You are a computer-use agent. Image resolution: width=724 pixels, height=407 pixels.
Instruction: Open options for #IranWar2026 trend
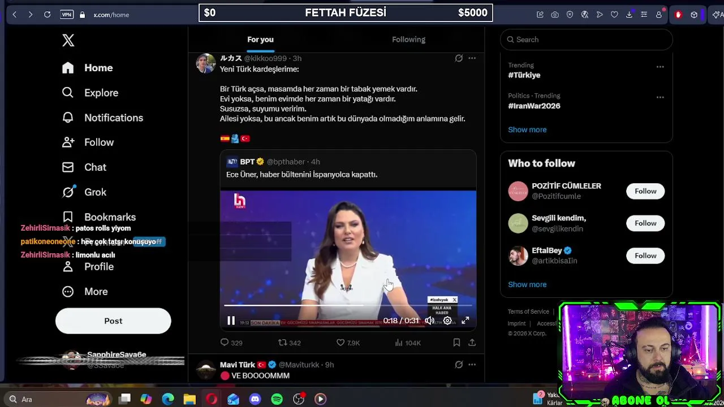(660, 97)
